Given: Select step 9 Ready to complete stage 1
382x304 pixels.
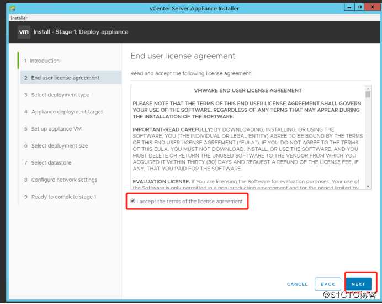Looking at the screenshot, I should tap(60, 197).
